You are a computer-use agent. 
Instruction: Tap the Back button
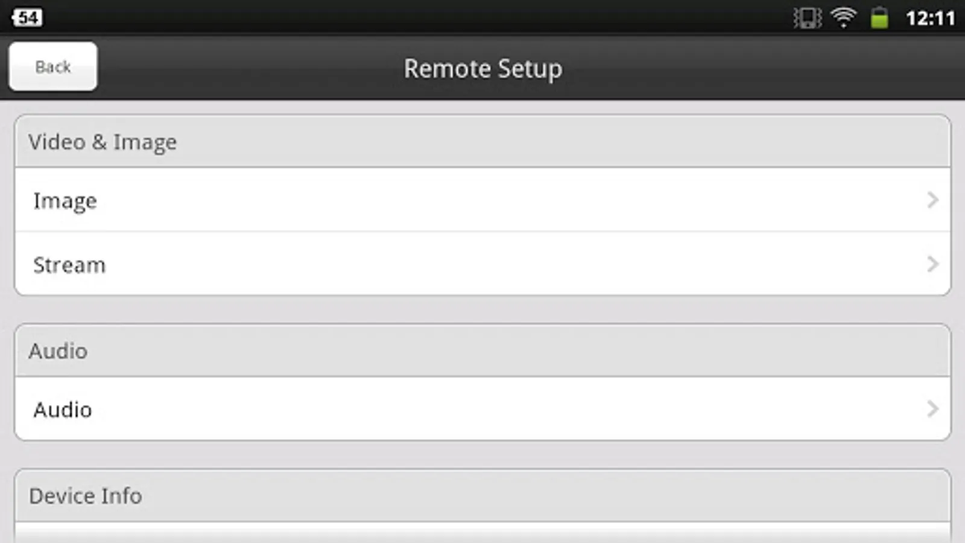point(53,66)
